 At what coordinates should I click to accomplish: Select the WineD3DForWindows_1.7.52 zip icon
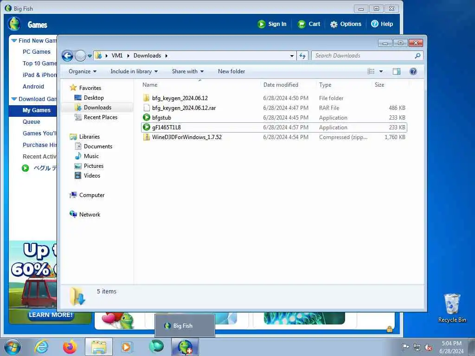pos(146,137)
